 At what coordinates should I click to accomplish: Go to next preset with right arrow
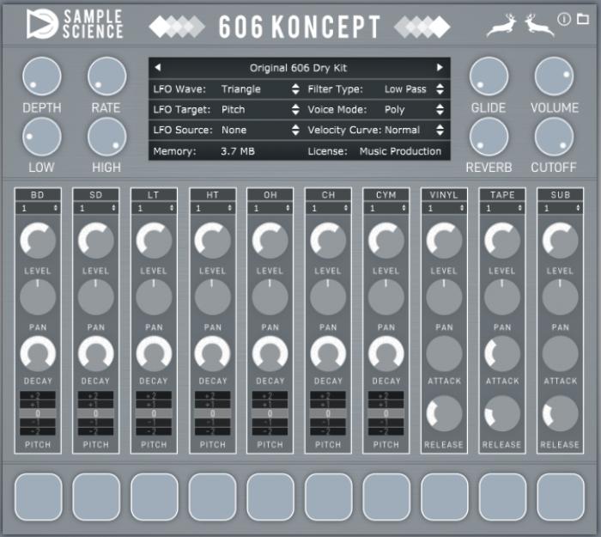440,68
